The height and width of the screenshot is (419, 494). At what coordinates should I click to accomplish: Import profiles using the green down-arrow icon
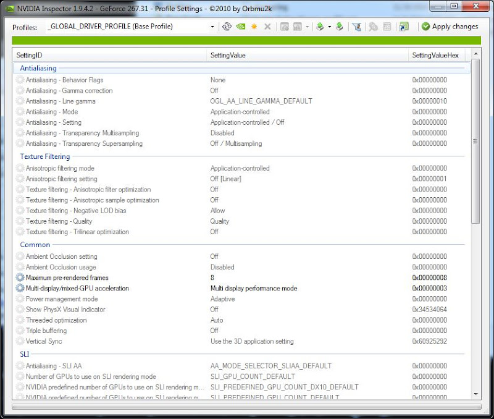coord(339,27)
